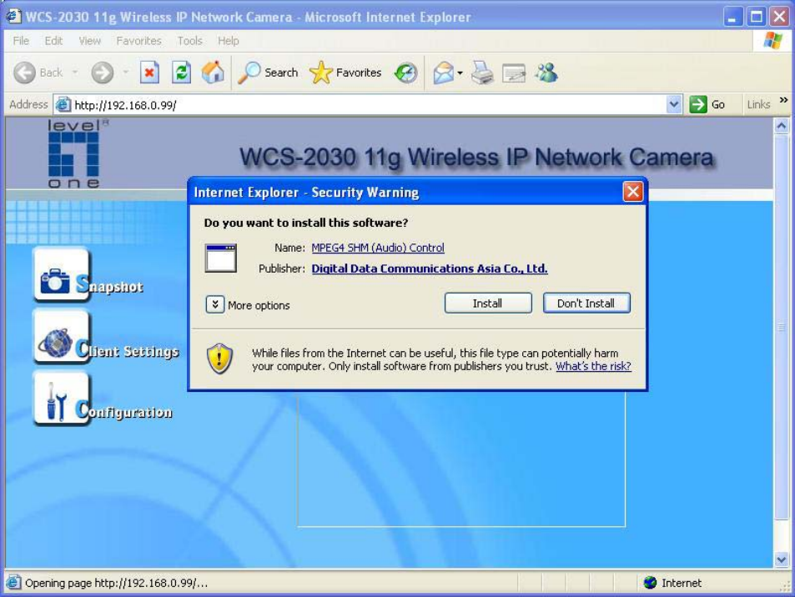Click the Don't Install button
Image resolution: width=795 pixels, height=597 pixels.
tap(586, 303)
